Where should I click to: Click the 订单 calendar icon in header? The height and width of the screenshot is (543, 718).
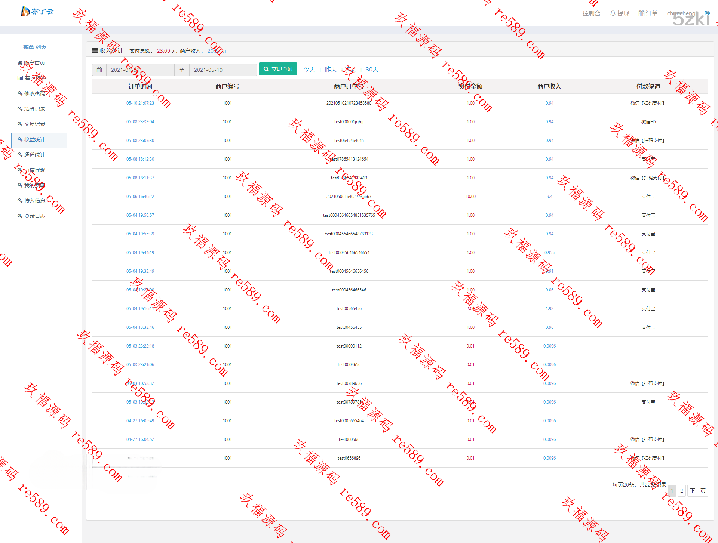point(641,13)
